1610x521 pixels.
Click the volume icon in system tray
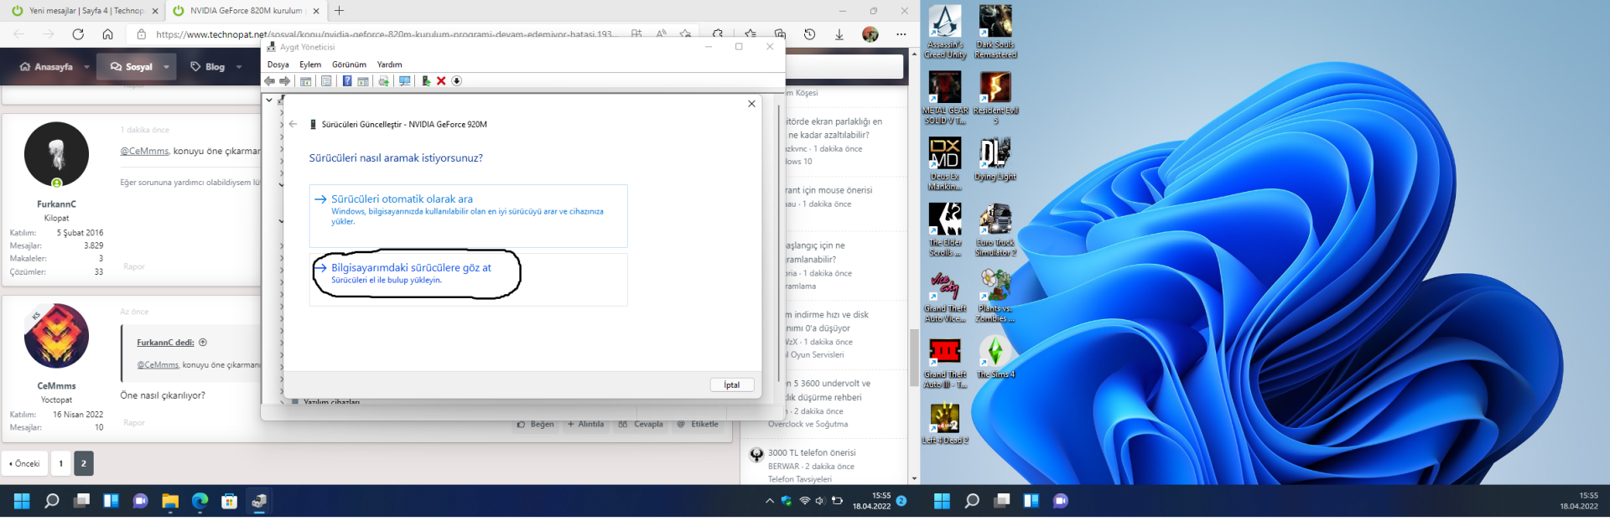tap(820, 501)
